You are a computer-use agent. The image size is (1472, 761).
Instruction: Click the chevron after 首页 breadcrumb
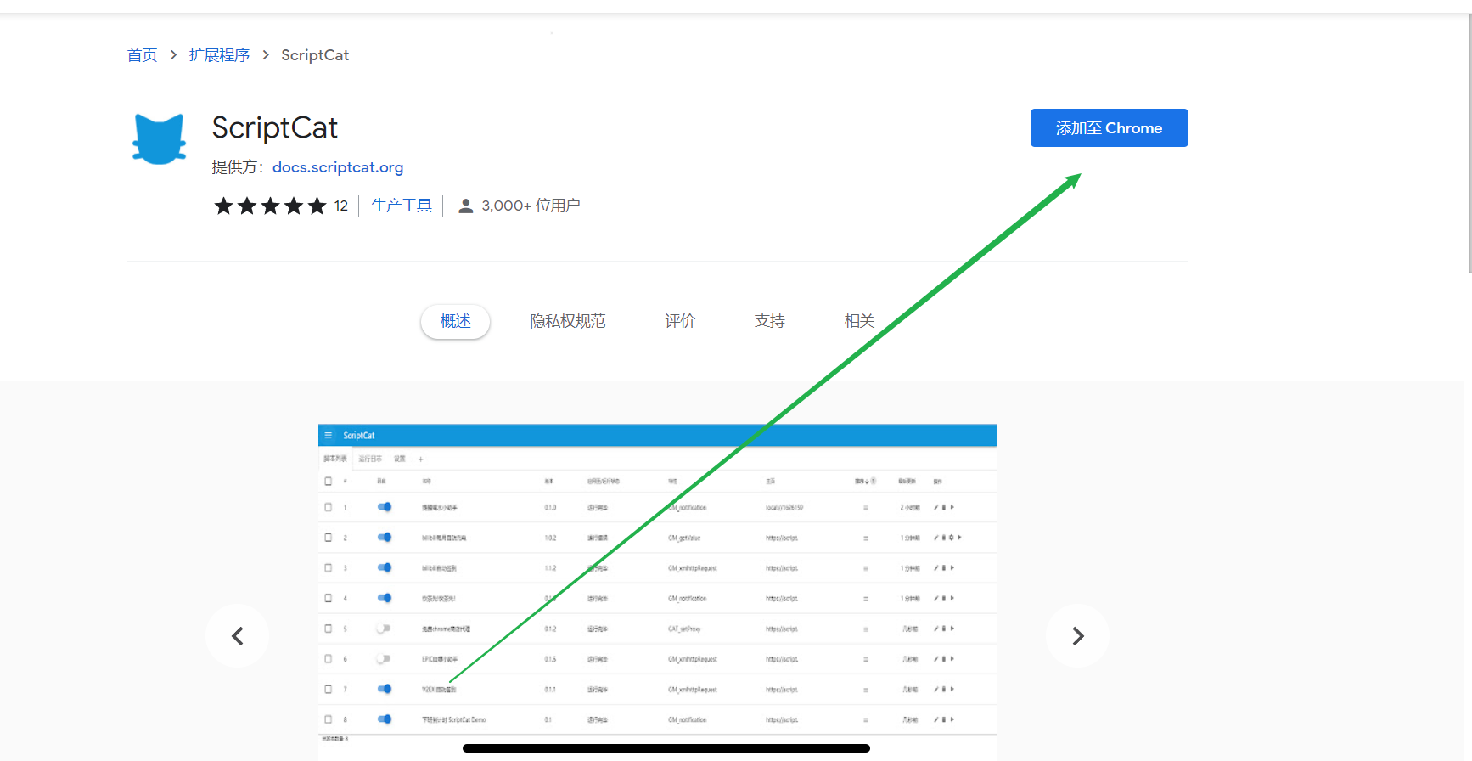[x=173, y=55]
